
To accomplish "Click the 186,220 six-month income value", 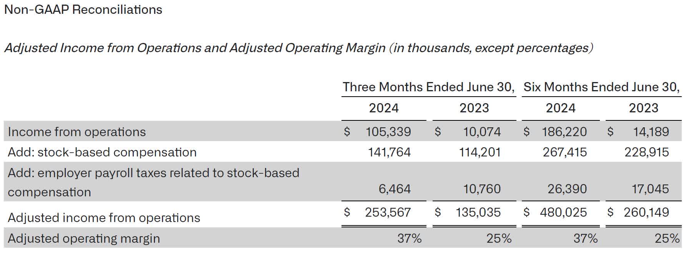I will point(564,132).
